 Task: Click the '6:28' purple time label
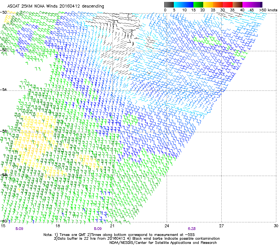192,229
